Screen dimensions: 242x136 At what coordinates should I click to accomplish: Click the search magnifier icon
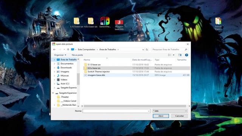pos(186,49)
